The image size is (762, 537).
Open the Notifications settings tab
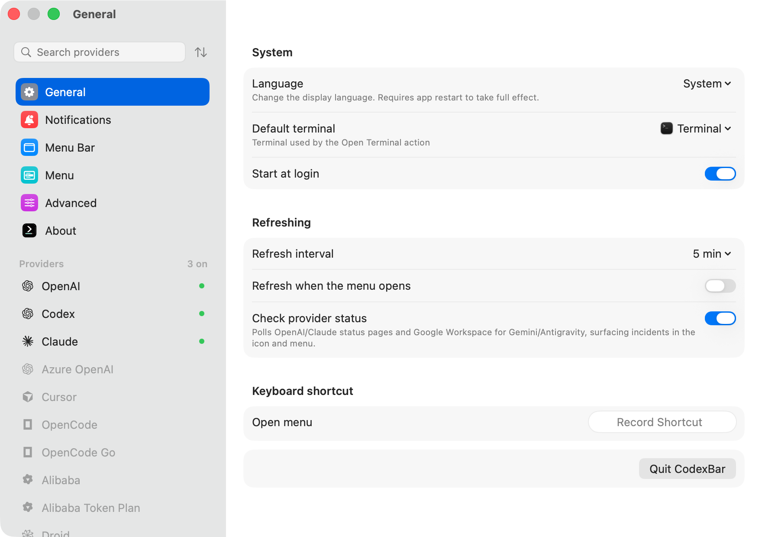pyautogui.click(x=113, y=120)
